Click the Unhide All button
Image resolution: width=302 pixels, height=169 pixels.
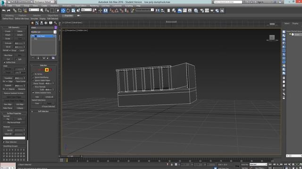pos(49,97)
